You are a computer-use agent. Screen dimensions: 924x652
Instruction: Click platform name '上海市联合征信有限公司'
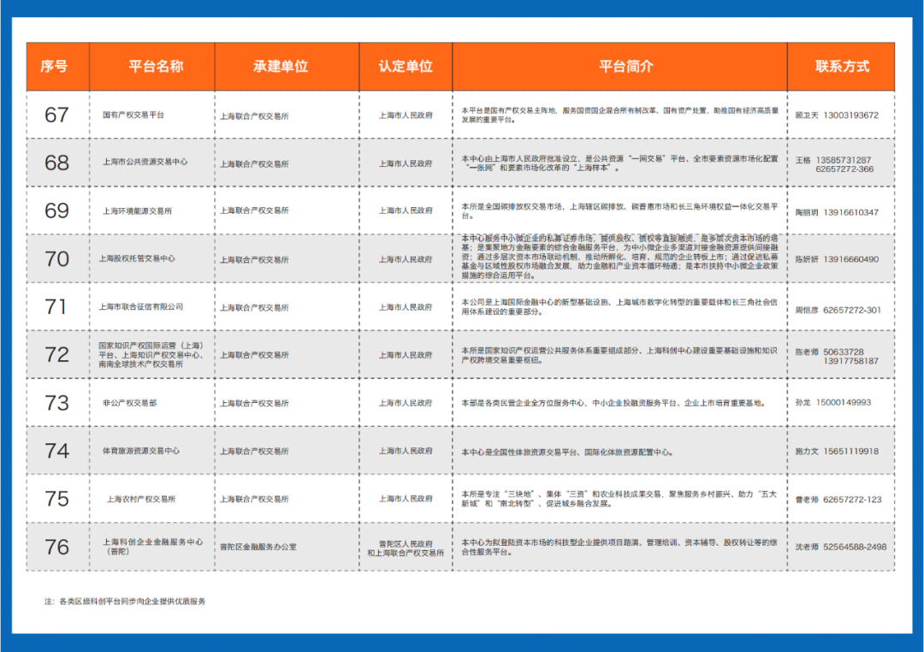click(x=141, y=306)
